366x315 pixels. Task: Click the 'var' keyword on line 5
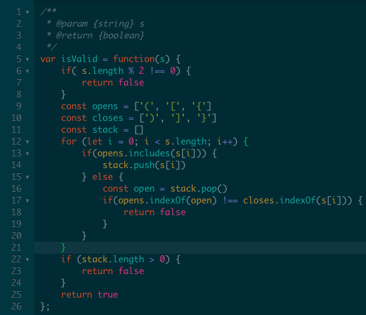[48, 59]
